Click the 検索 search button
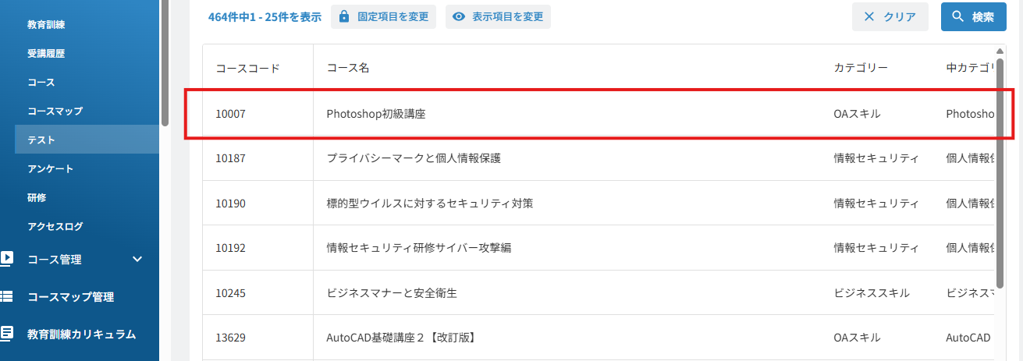Screen dimensions: 1023x361 click(973, 17)
